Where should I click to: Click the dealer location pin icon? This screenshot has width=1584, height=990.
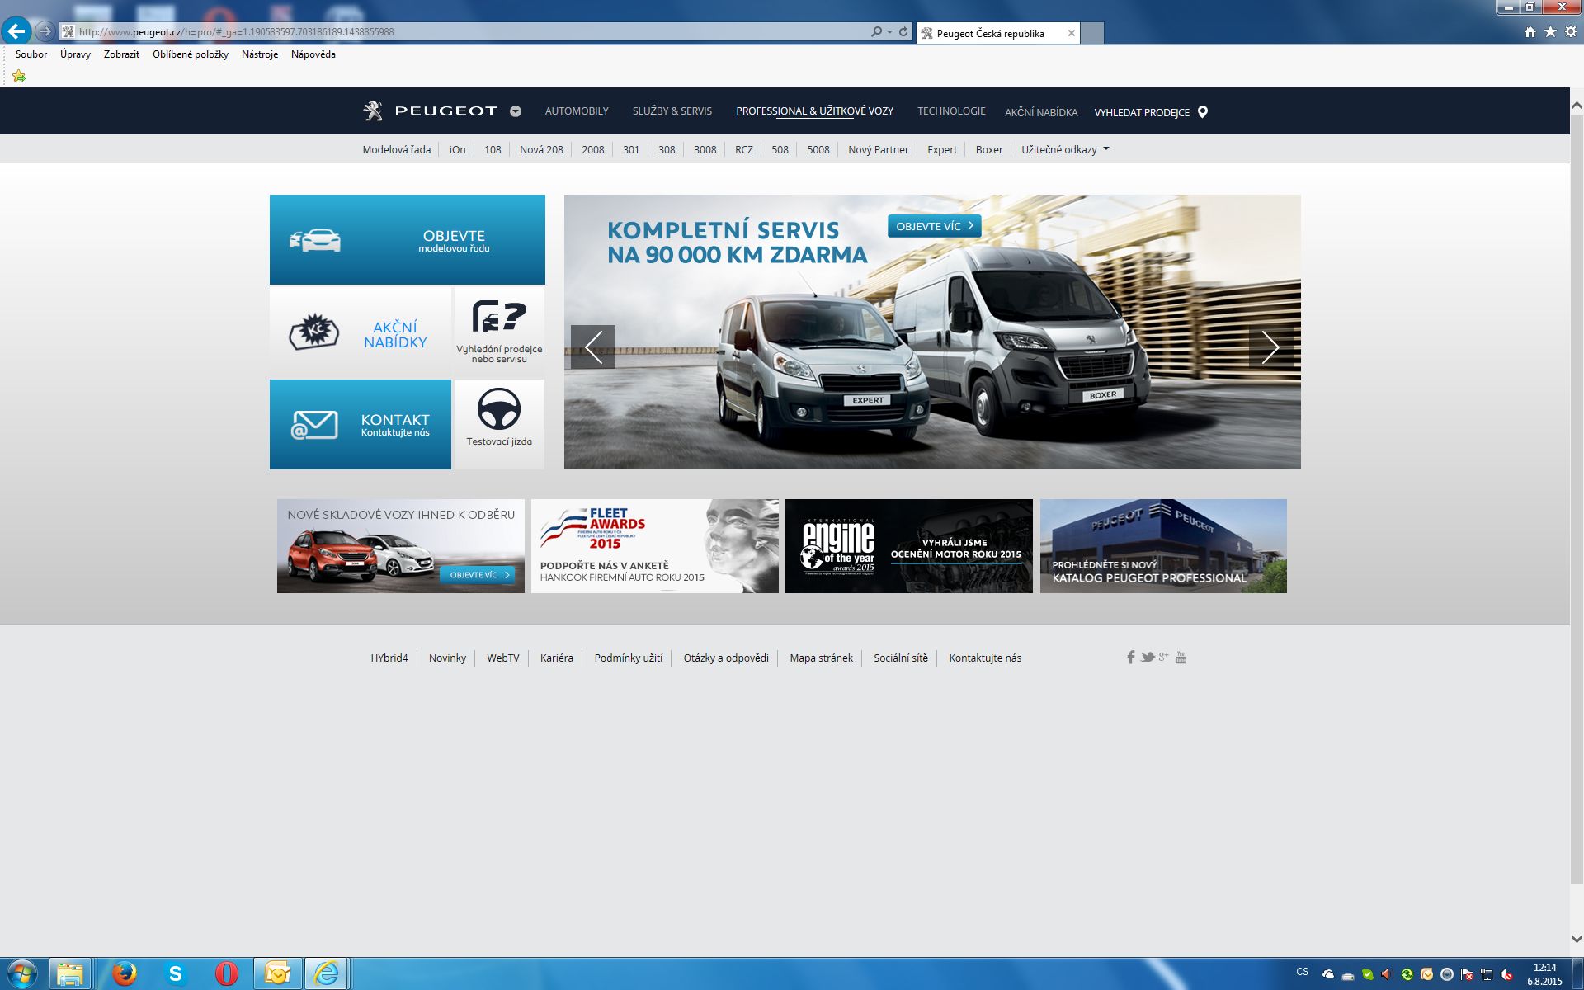pos(1202,112)
